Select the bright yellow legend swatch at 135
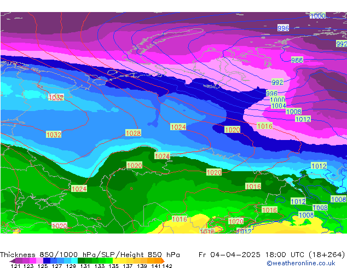 pyautogui.click(x=116, y=261)
